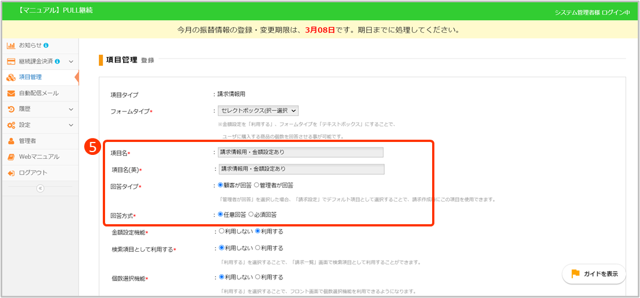Select 必須回答 radio option
The image size is (640, 298).
251,215
